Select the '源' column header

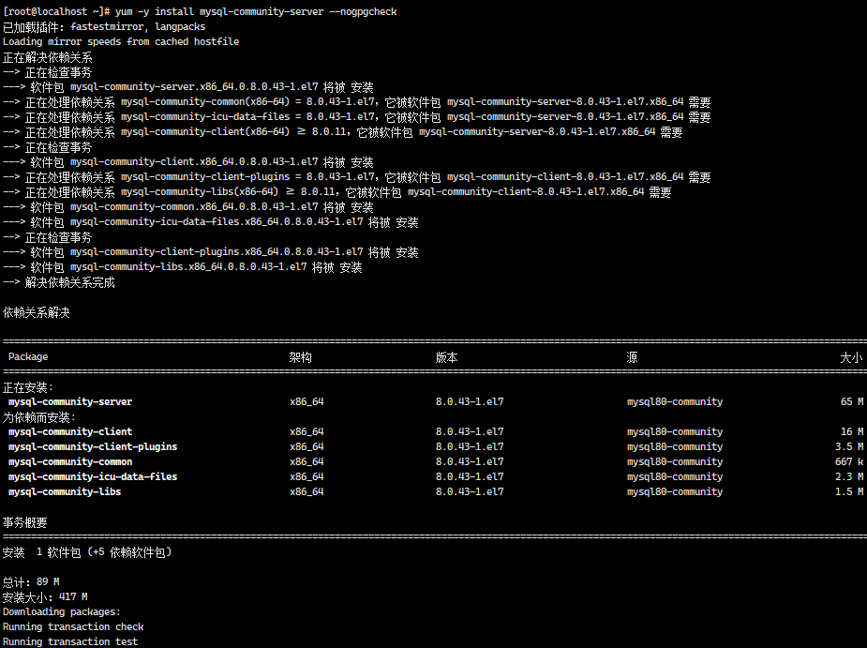click(x=632, y=357)
